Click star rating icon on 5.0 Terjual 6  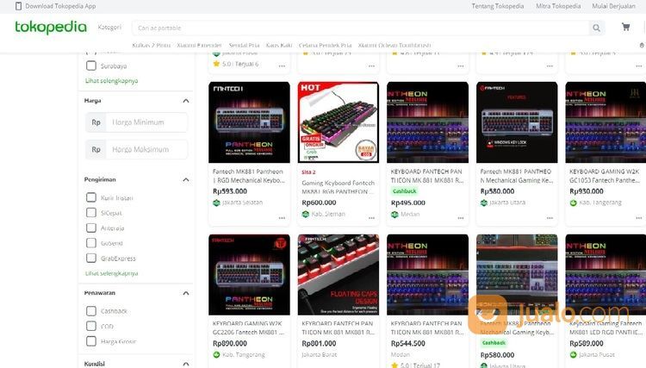216,64
